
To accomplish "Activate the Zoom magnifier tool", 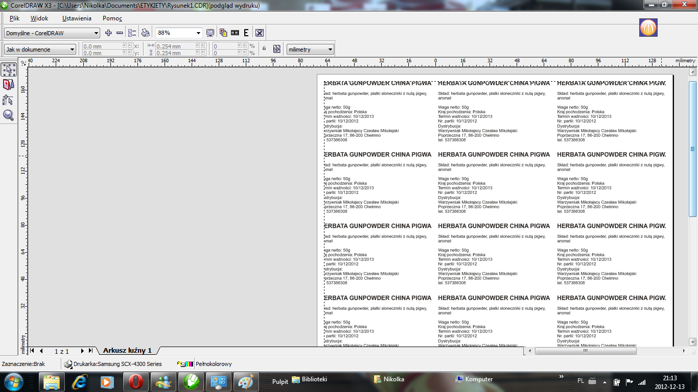I will pyautogui.click(x=9, y=115).
